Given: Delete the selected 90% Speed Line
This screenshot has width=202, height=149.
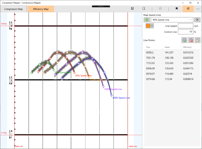Looking at the screenshot, I should pos(197,20).
